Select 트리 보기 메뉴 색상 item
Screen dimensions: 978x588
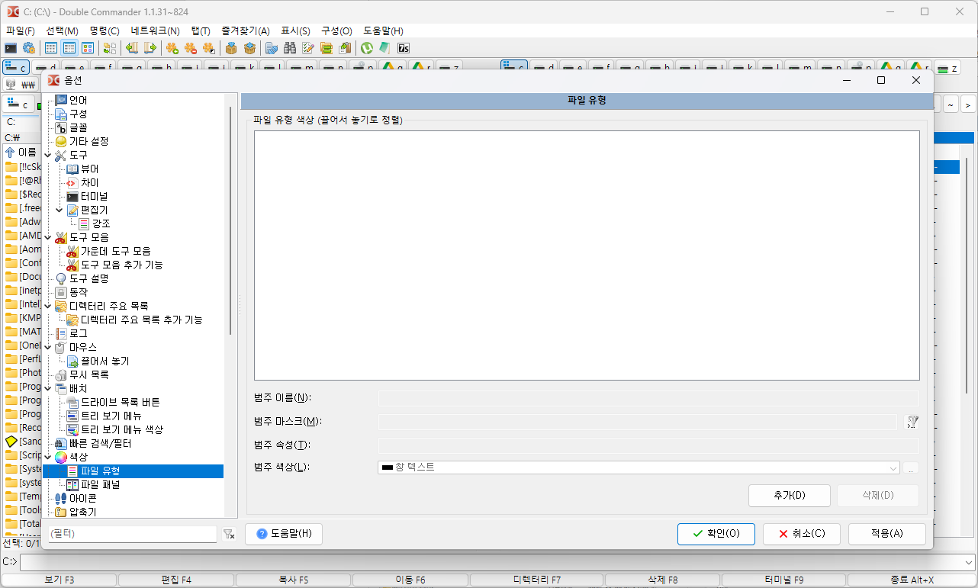(121, 429)
